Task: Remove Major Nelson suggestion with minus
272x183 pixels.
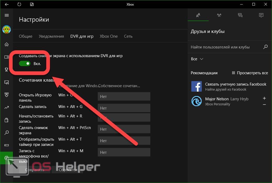Action: point(264,105)
